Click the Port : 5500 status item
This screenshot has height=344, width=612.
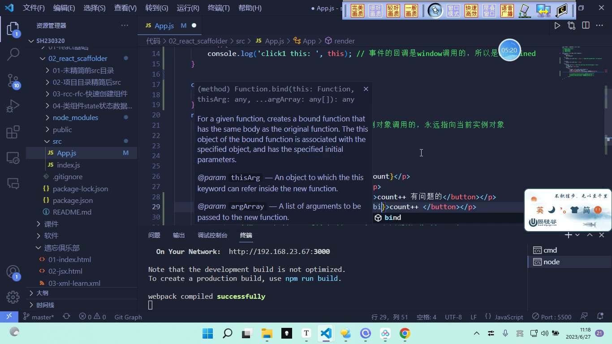tap(552, 317)
